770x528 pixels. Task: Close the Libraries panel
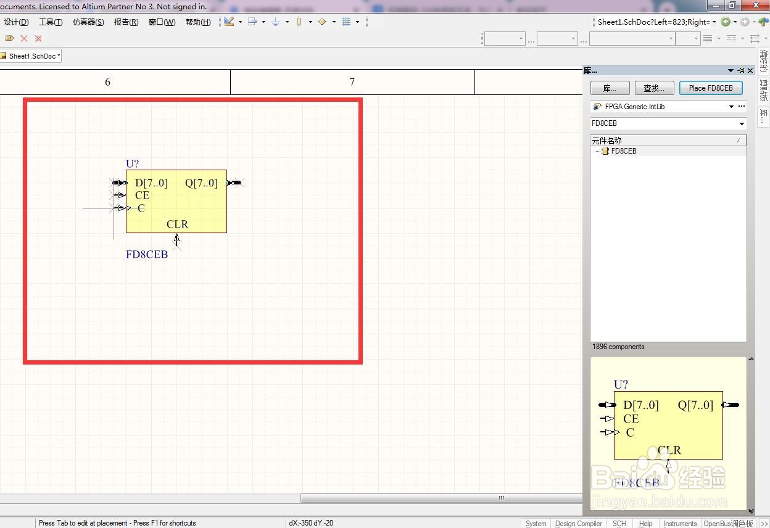tap(750, 70)
